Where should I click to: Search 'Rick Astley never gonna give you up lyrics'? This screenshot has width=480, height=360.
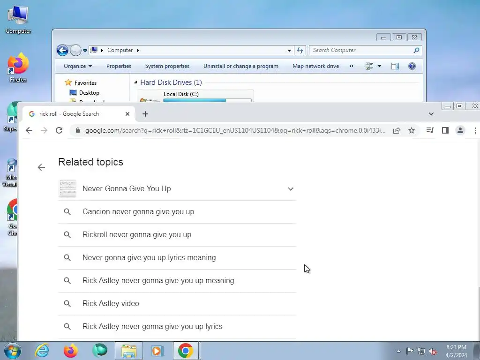pos(177,327)
